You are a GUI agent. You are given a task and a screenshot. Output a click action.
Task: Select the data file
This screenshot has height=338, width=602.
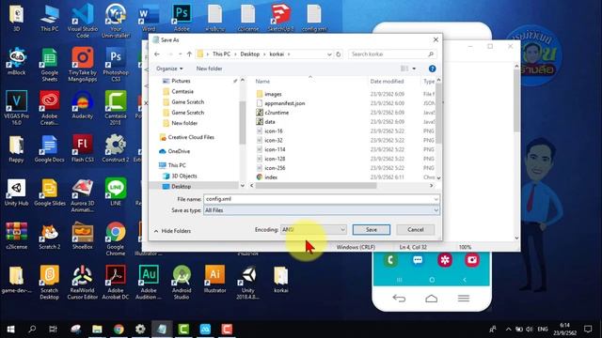pyautogui.click(x=270, y=122)
